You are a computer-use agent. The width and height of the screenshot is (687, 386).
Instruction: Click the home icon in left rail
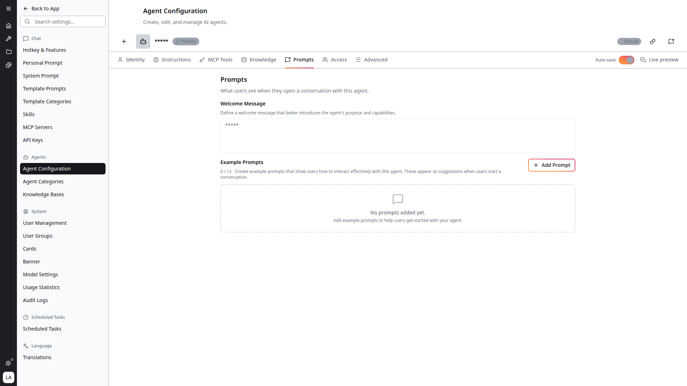(x=9, y=26)
